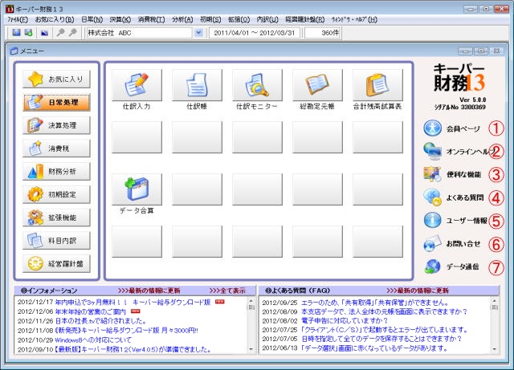Open オンラインヘルプ online help icon
Image resolution: width=514 pixels, height=370 pixels.
point(432,151)
